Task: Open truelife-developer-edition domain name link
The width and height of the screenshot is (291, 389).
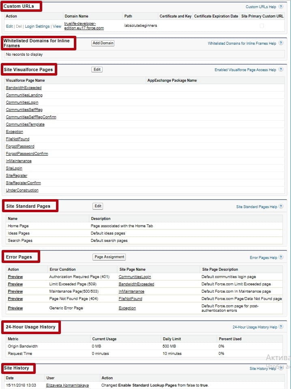Action: (x=84, y=26)
